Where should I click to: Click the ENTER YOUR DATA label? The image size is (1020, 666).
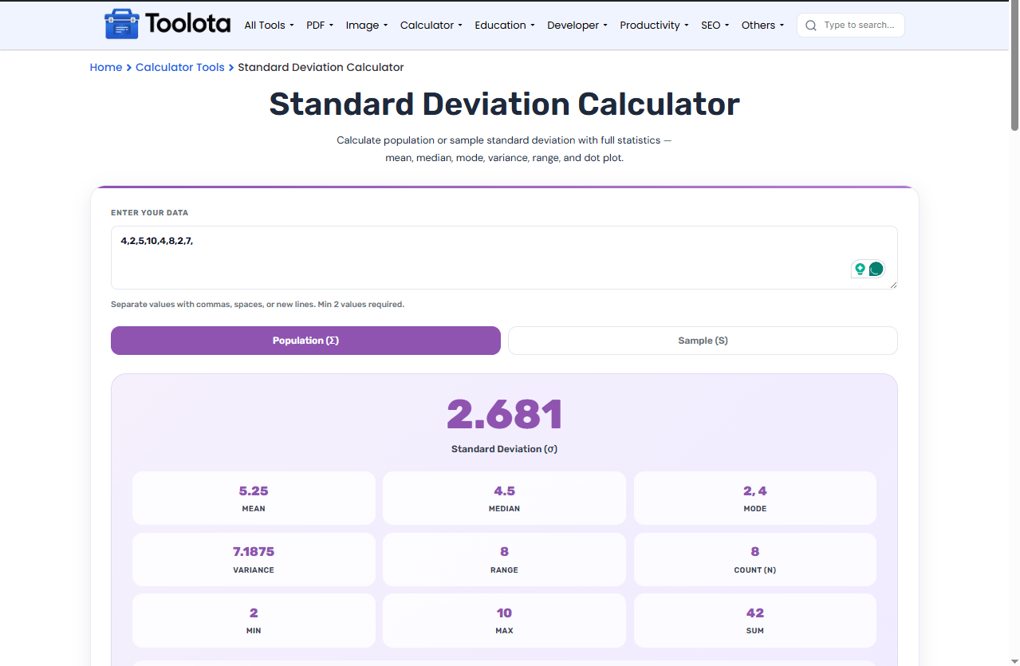150,213
